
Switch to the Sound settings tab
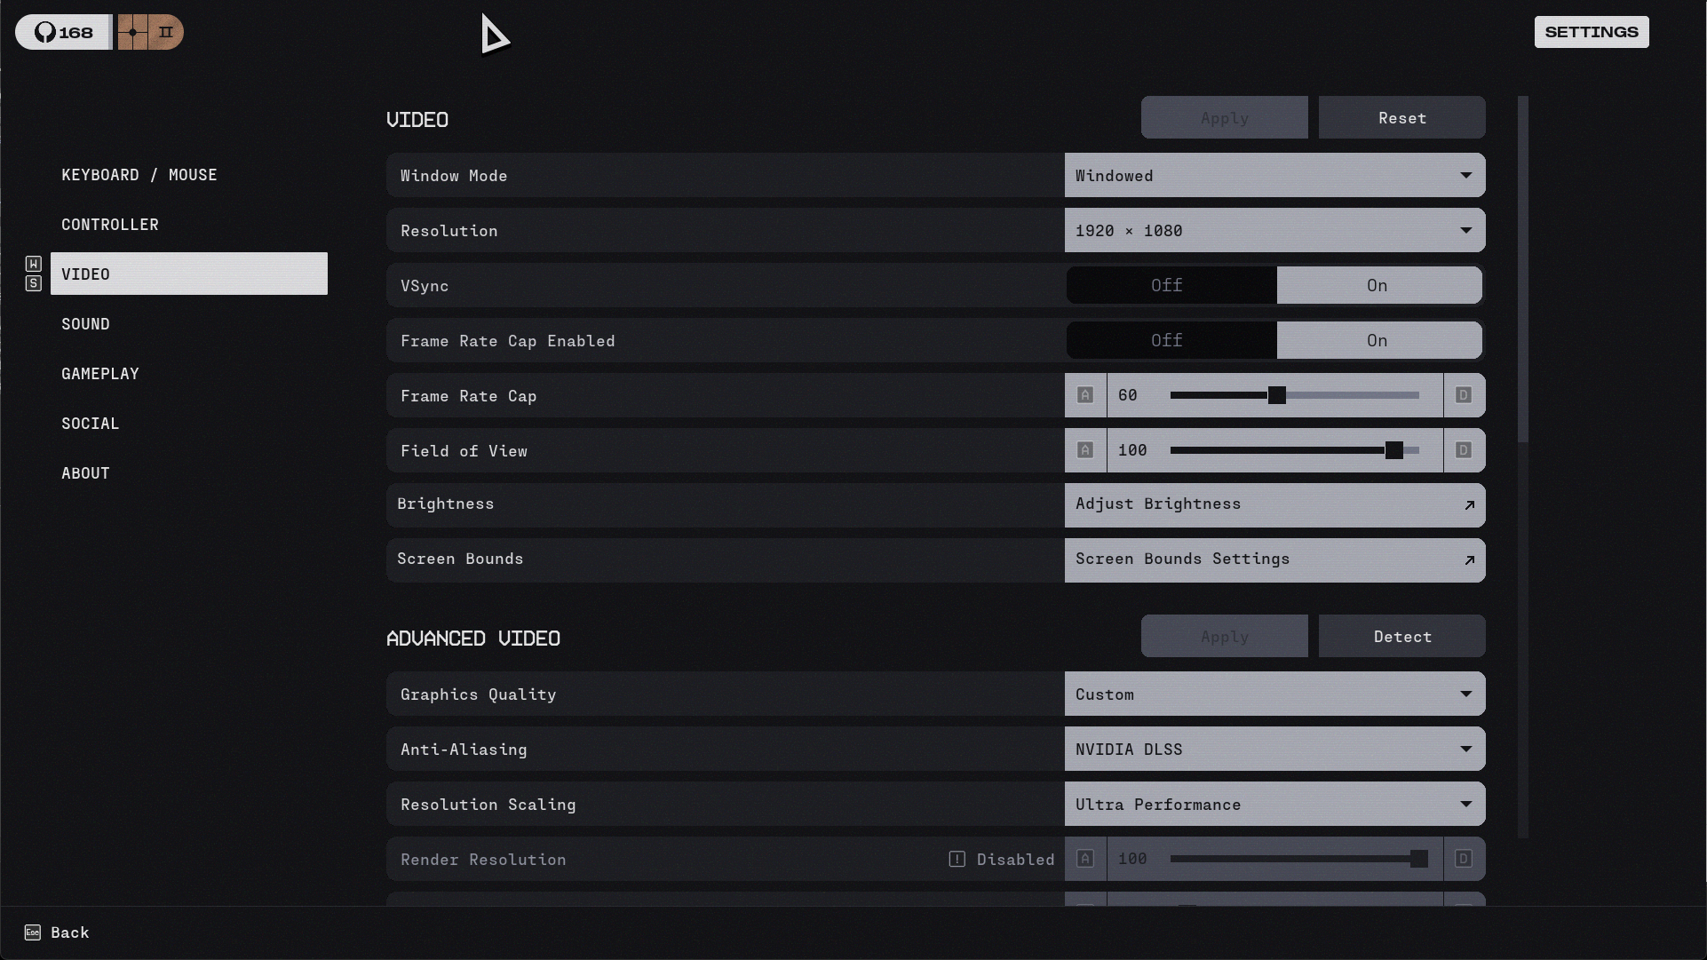[85, 324]
